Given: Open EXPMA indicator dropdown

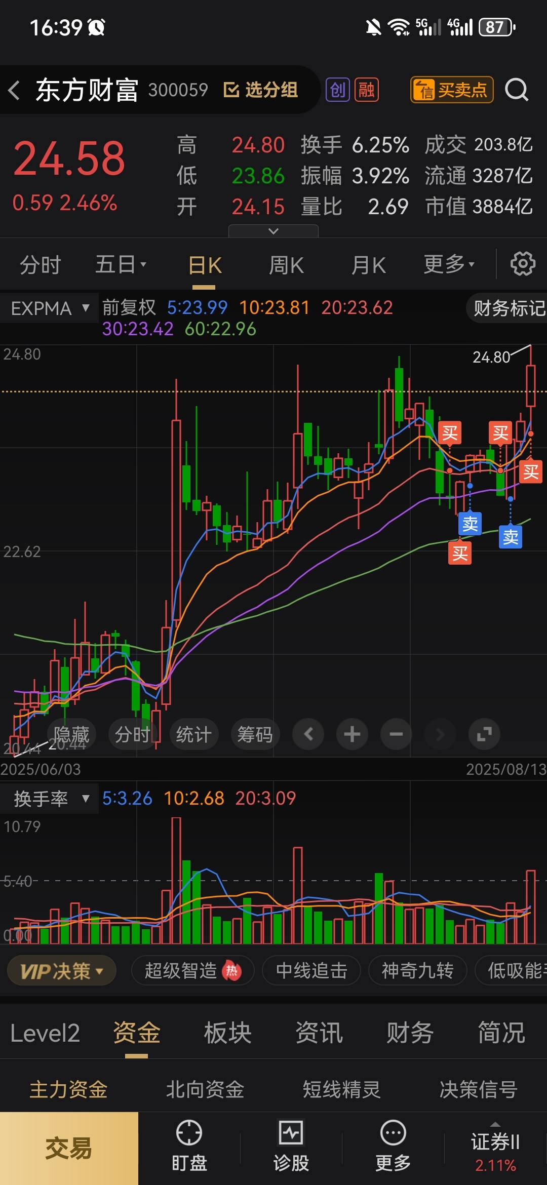Looking at the screenshot, I should pyautogui.click(x=50, y=308).
